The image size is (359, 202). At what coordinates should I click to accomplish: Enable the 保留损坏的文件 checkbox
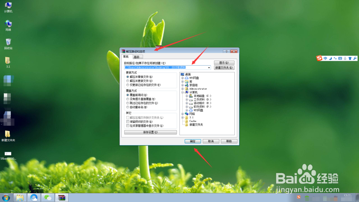coord(140,122)
